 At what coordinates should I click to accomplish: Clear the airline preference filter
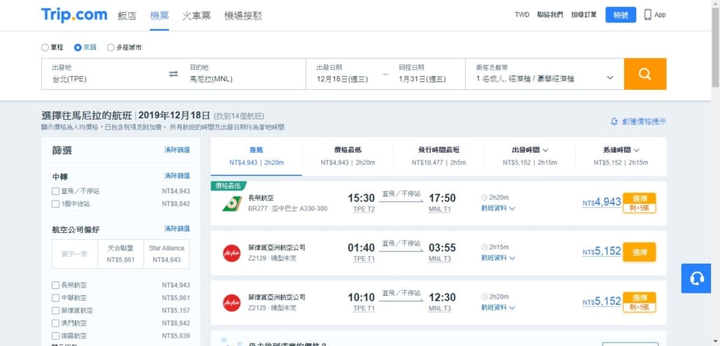(178, 229)
